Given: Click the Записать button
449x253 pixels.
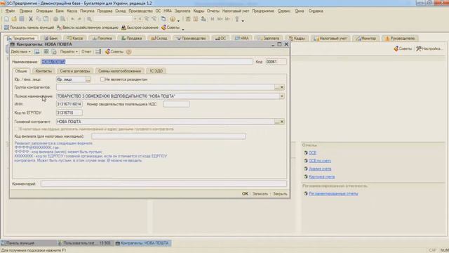Looking at the screenshot, I should (260, 194).
